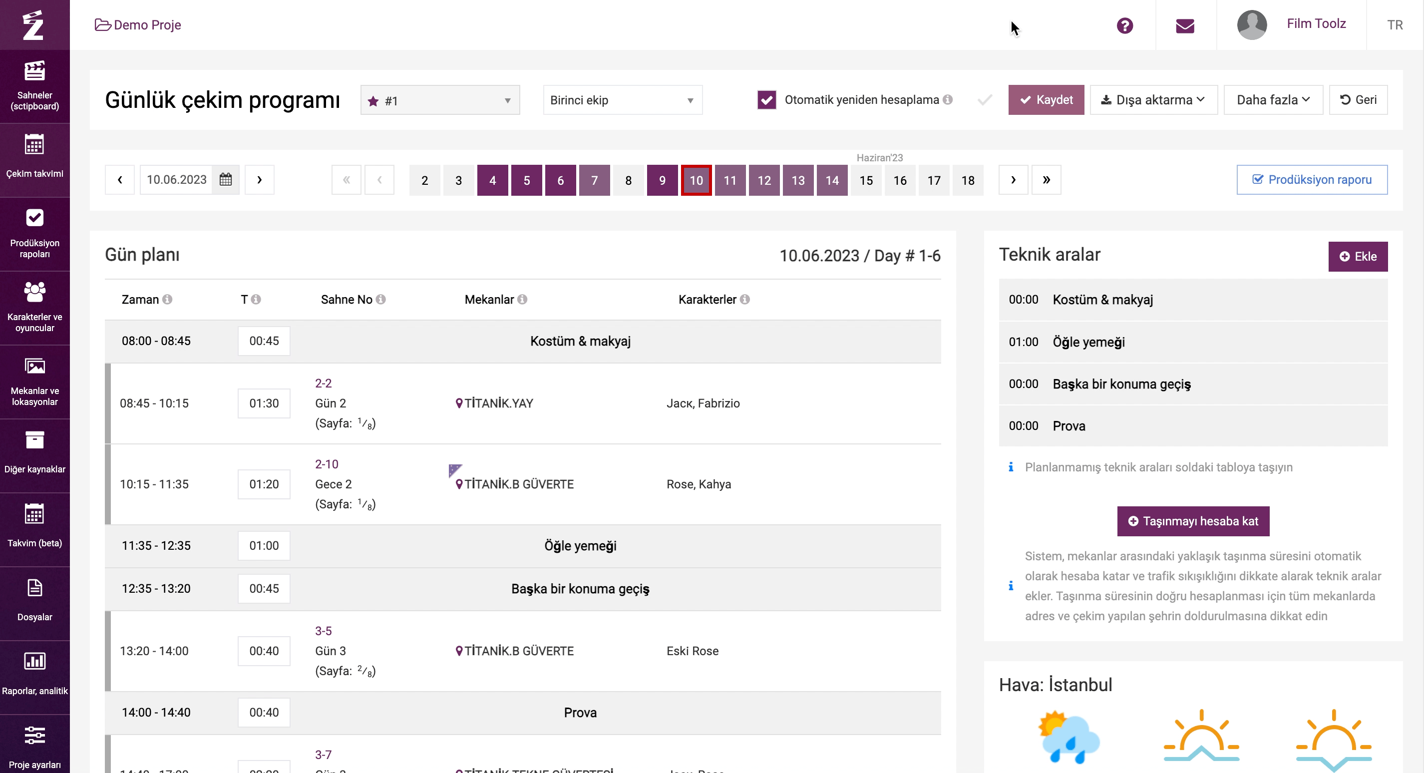The height and width of the screenshot is (773, 1424).
Task: Select Prova in Teknik aralar list
Action: pyautogui.click(x=1193, y=426)
